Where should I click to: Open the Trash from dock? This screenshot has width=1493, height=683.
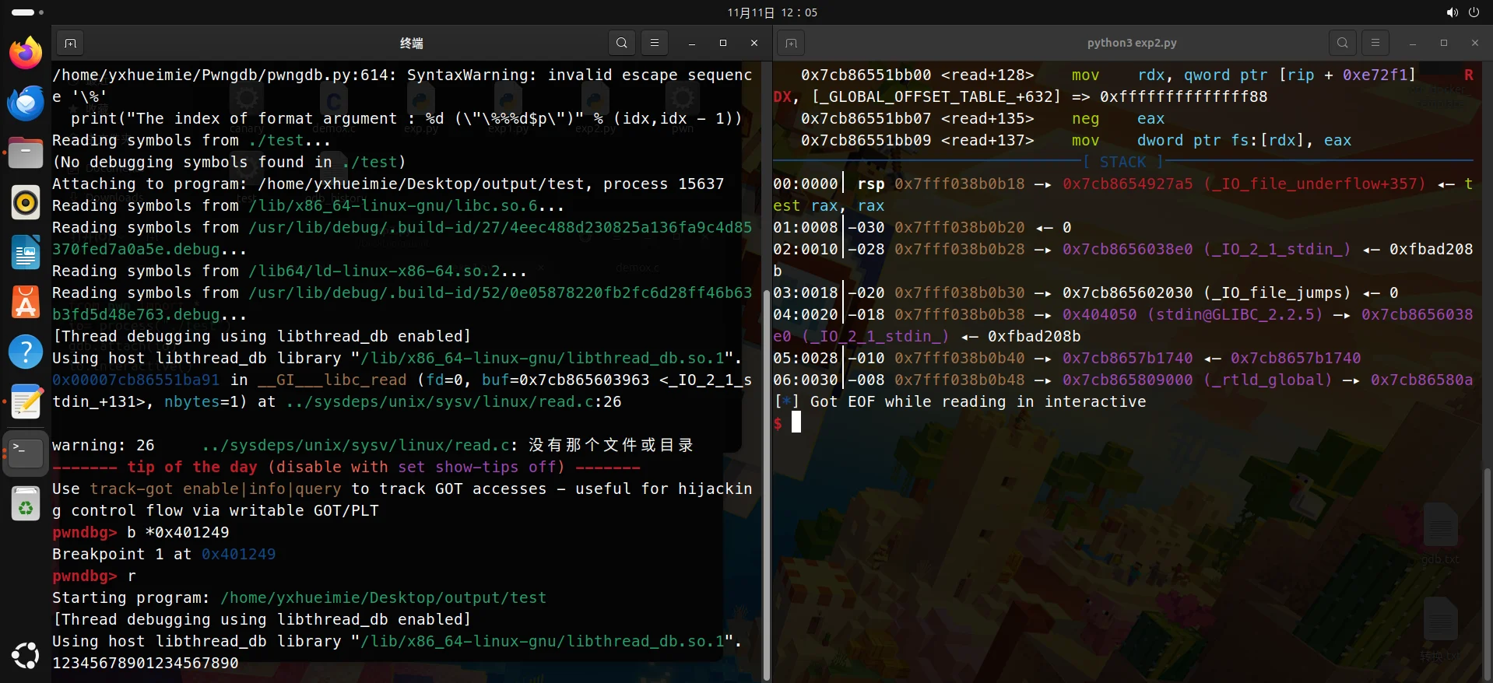coord(26,504)
